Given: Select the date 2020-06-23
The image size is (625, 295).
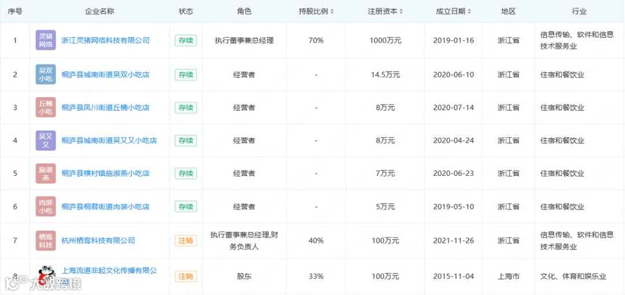Looking at the screenshot, I should [454, 174].
